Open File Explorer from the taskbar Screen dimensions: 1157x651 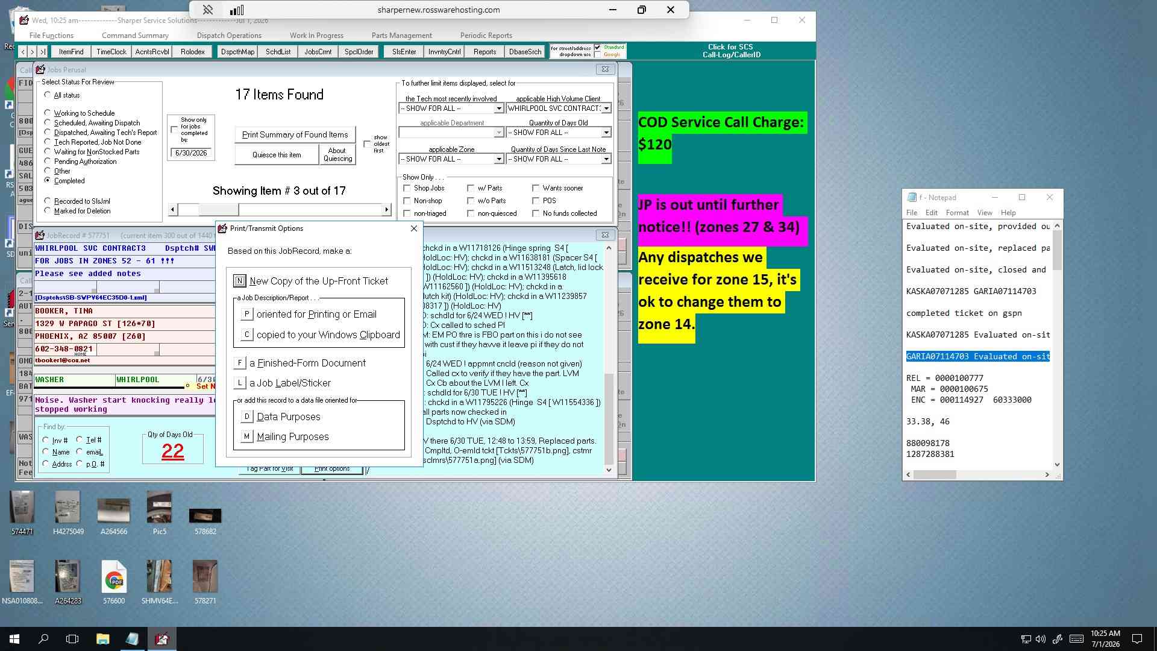[102, 639]
